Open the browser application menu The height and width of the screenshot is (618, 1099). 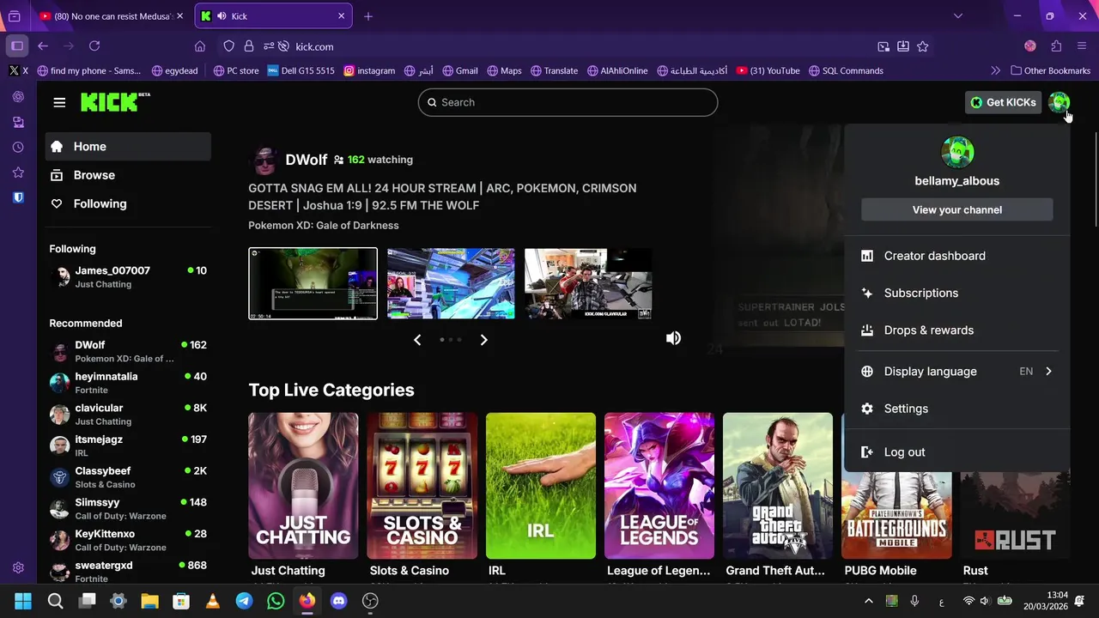click(x=1082, y=46)
